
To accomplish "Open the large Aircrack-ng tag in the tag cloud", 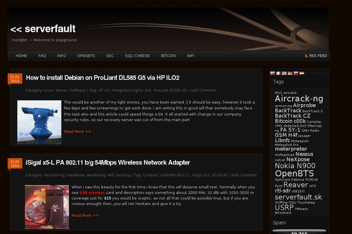I will (x=299, y=99).
